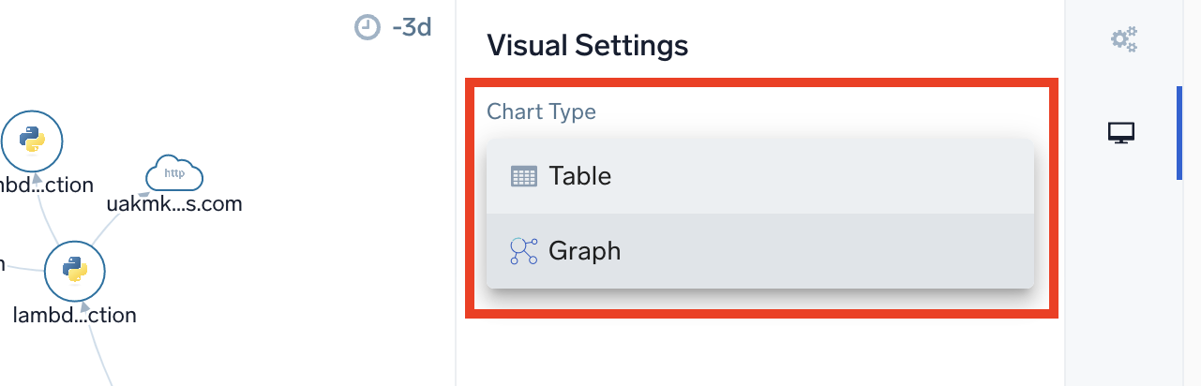Image resolution: width=1201 pixels, height=386 pixels.
Task: Click the arrowhead beneath the lower lambda label
Action: [x=85, y=305]
